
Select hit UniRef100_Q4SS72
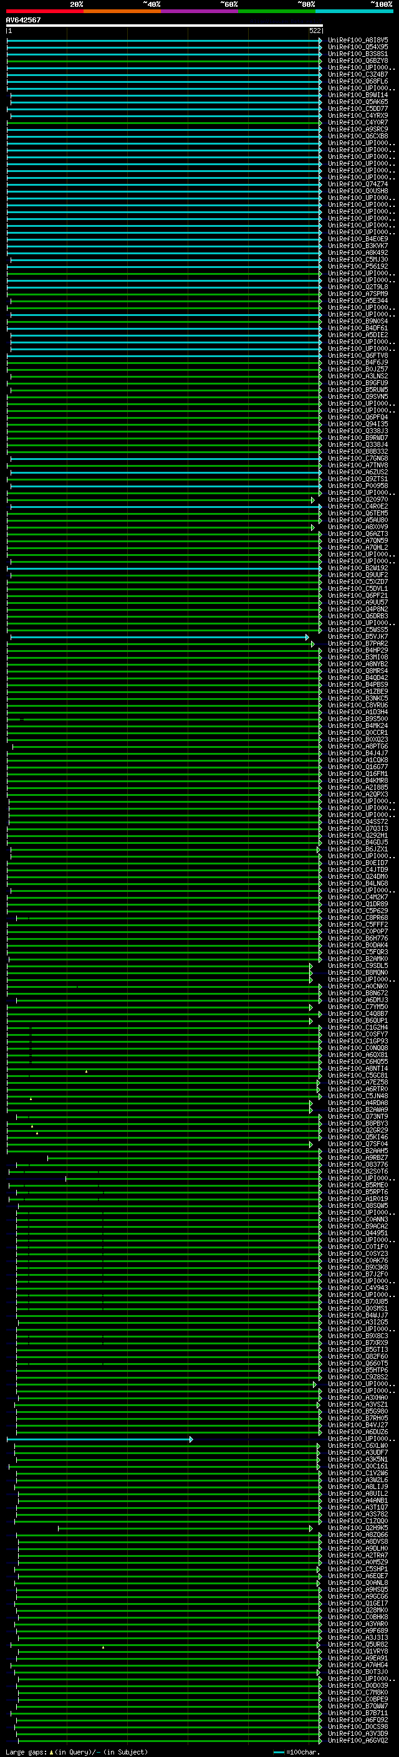[x=358, y=822]
